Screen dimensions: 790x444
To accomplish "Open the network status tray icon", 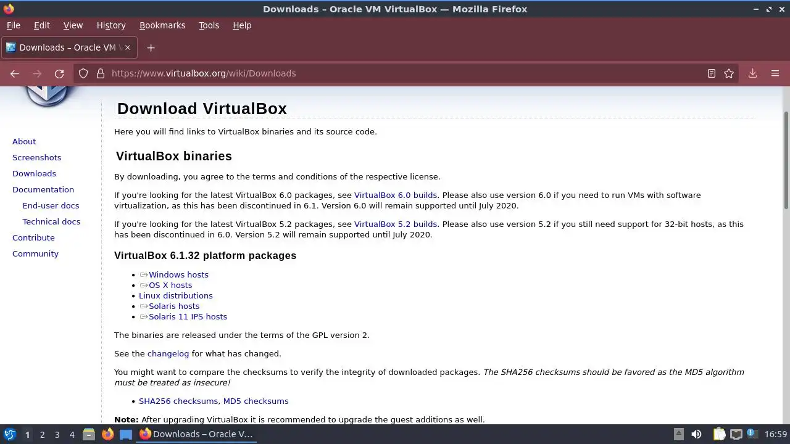I will pos(736,434).
